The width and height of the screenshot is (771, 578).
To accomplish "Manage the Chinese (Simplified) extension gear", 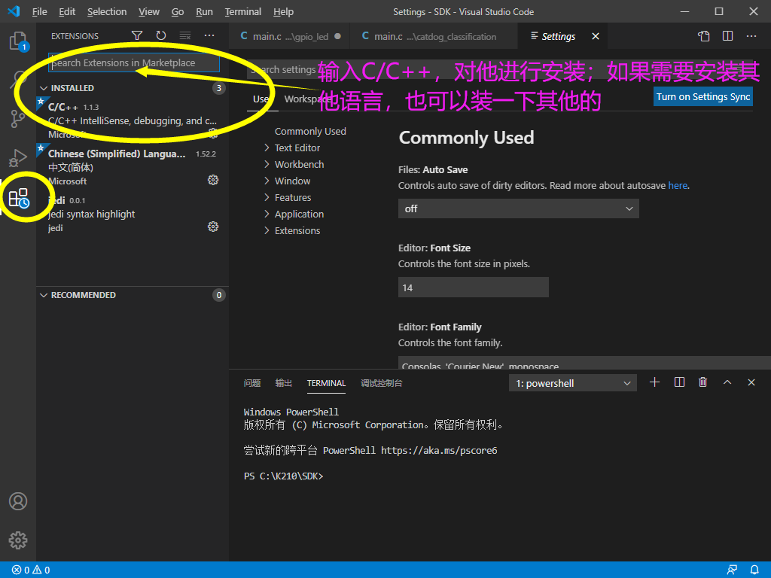I will pos(213,180).
